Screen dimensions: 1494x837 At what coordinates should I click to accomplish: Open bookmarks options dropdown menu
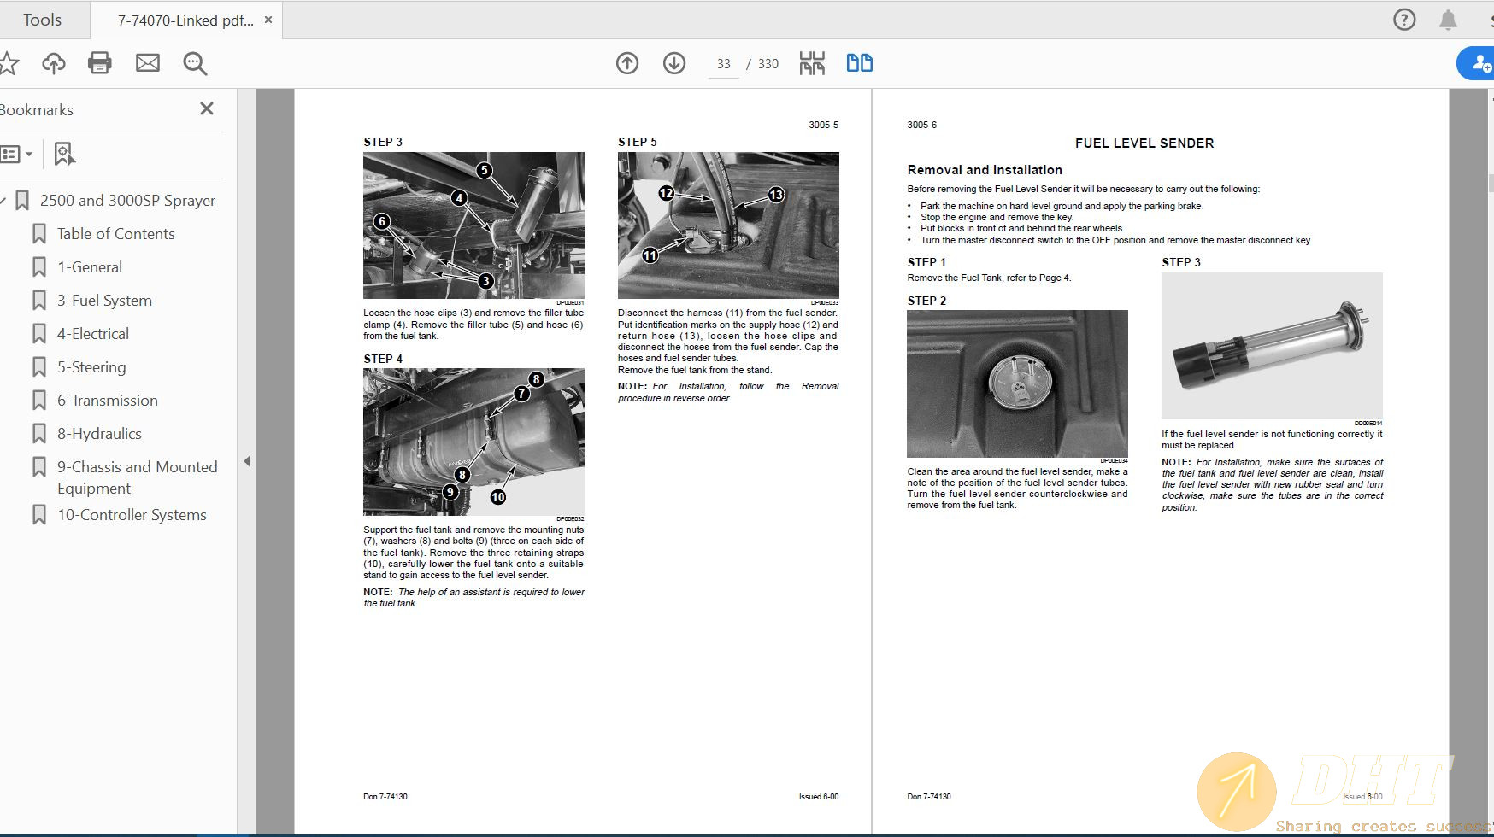click(x=17, y=154)
